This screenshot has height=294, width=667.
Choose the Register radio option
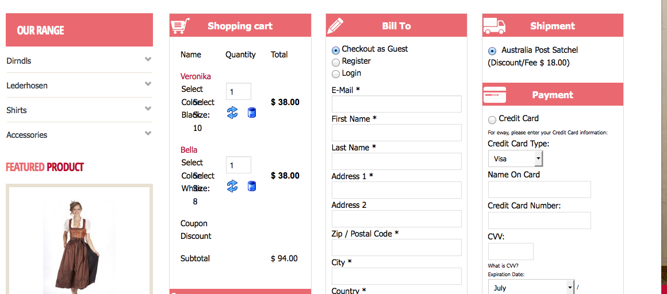click(336, 62)
